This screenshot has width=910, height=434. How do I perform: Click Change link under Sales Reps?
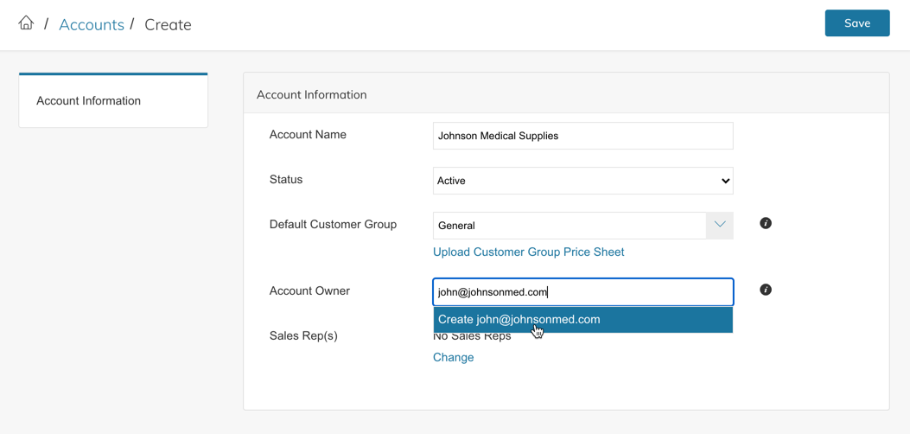pos(453,357)
